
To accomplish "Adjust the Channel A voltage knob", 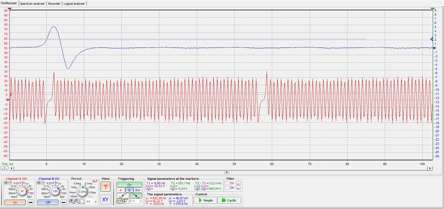I will click(x=22, y=191).
